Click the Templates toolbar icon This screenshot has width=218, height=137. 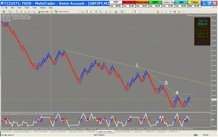(122, 12)
